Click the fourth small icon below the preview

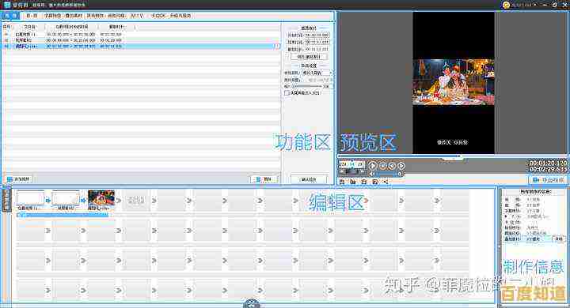pos(375,182)
